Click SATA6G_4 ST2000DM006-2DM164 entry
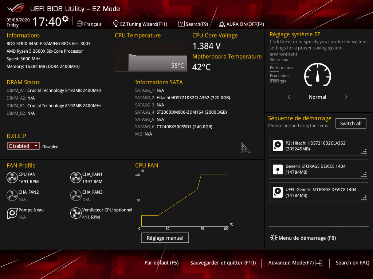 pos(181,112)
